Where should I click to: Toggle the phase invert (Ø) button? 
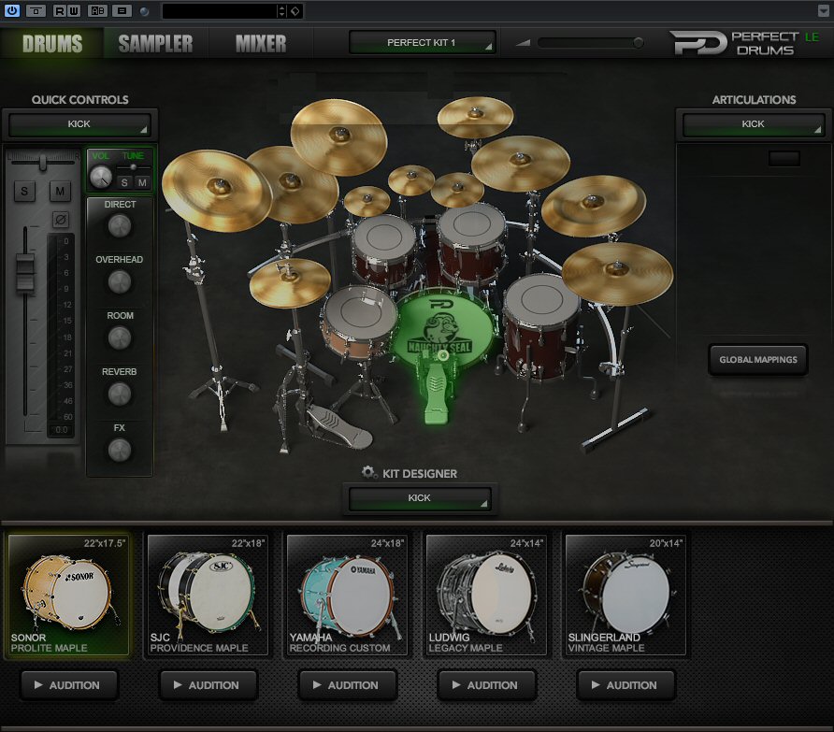(x=61, y=219)
